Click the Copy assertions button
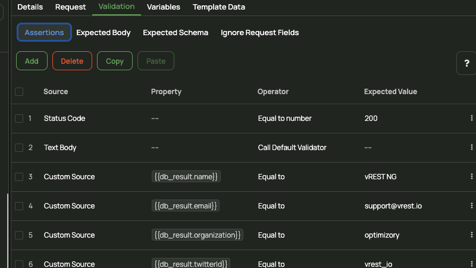Viewport: 476px width, 268px height. coord(115,61)
